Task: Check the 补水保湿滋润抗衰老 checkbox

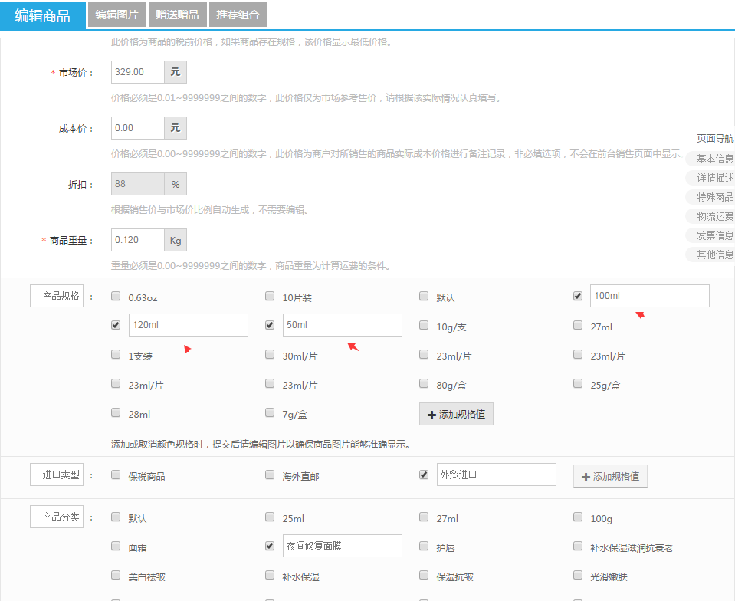Action: click(x=578, y=546)
